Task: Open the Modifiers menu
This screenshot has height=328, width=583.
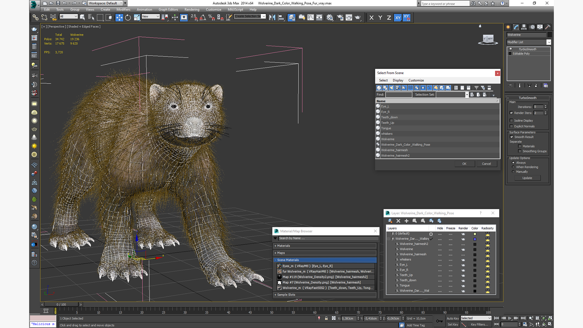Action: click(x=123, y=9)
